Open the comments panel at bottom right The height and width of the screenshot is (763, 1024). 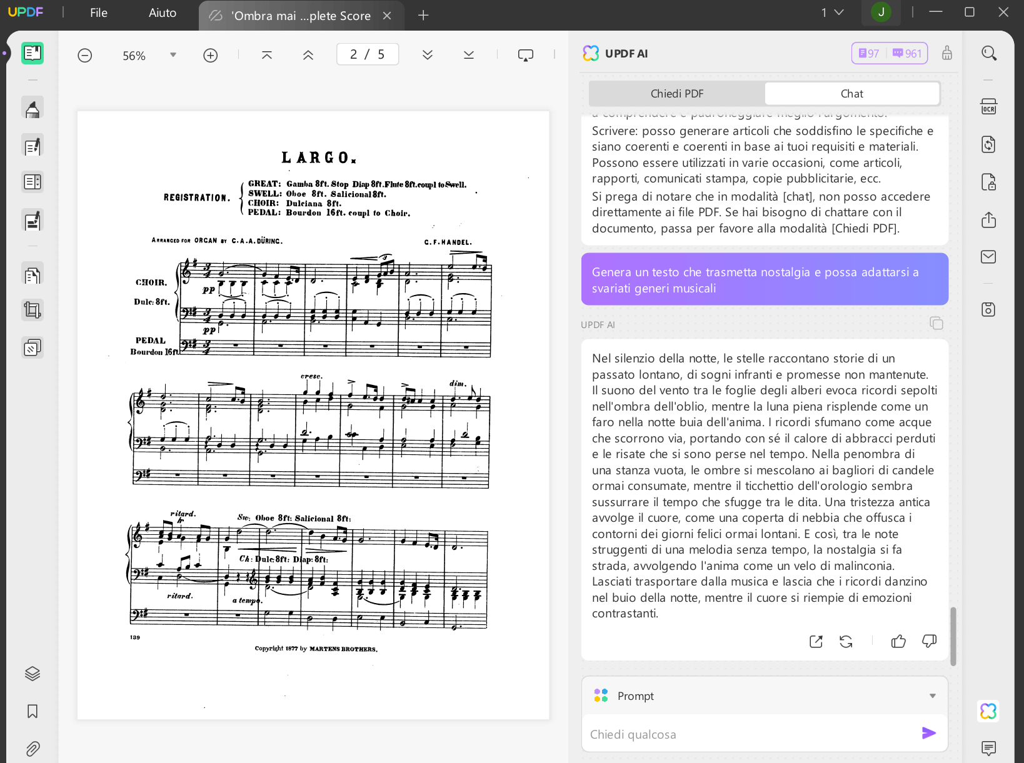(x=989, y=748)
